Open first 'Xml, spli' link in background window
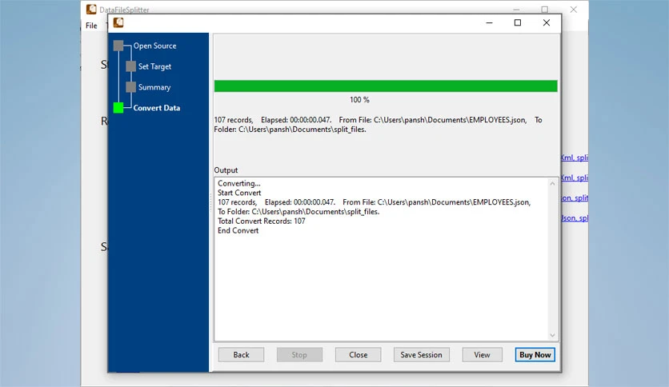 coord(575,158)
